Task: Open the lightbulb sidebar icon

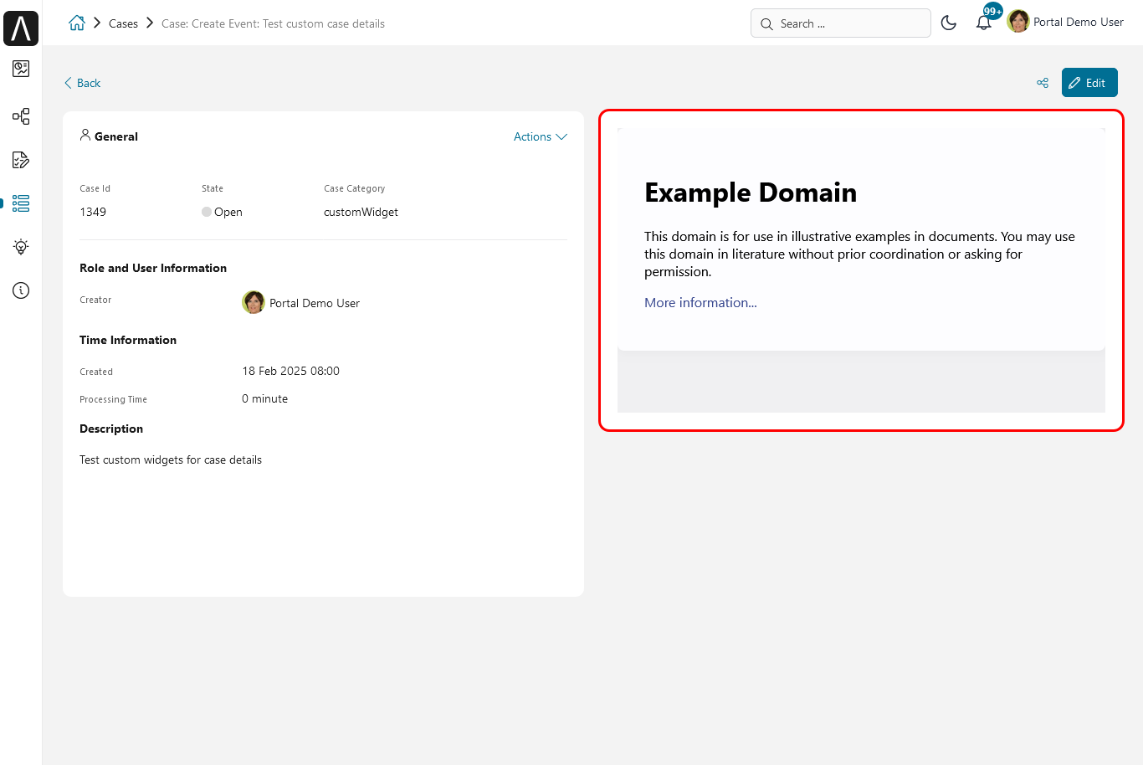Action: tap(21, 247)
